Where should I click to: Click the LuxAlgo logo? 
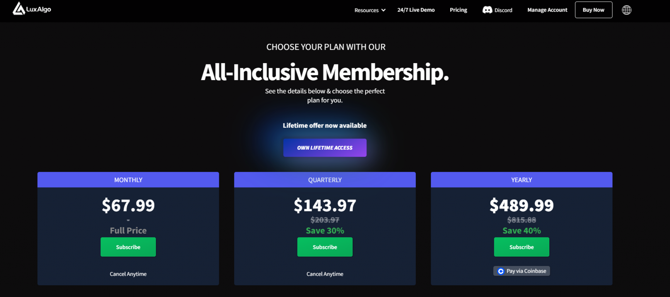point(31,9)
